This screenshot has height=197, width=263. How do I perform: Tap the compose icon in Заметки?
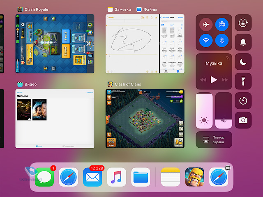point(156,17)
